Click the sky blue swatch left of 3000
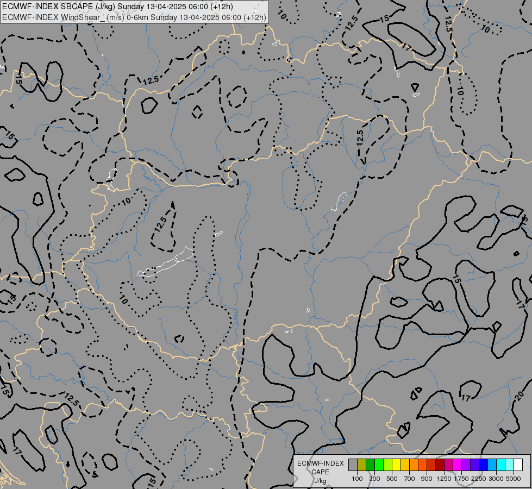The height and width of the screenshot is (489, 532). (x=492, y=465)
